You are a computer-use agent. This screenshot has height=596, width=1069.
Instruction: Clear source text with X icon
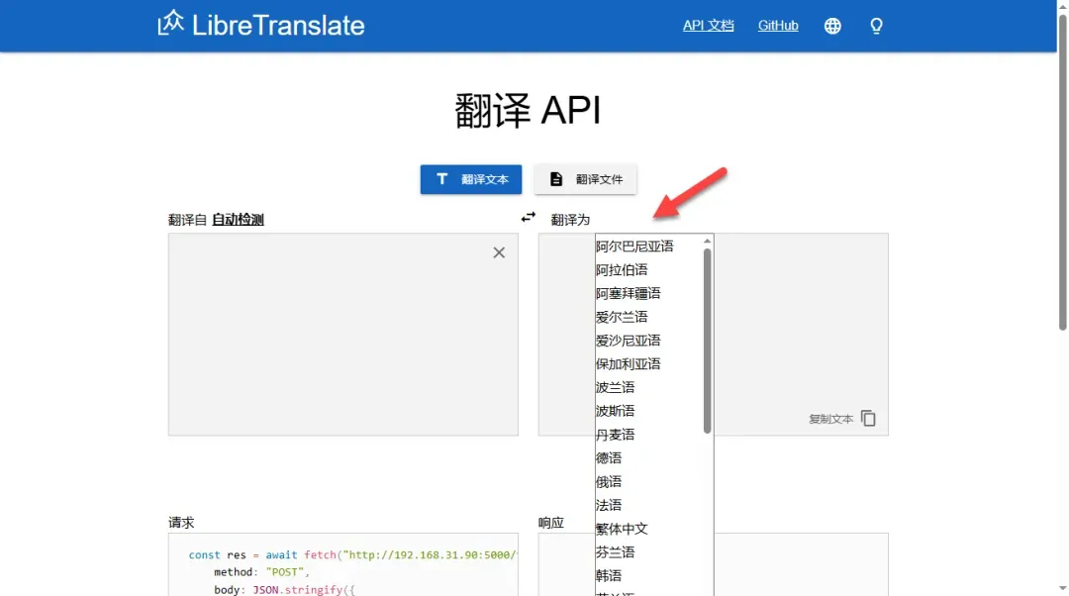click(499, 252)
